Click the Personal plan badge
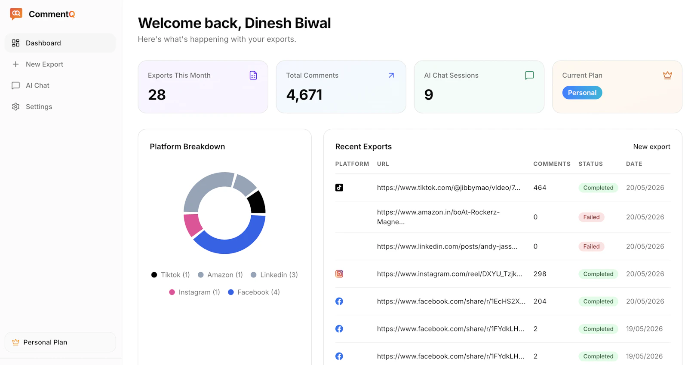 (x=582, y=93)
